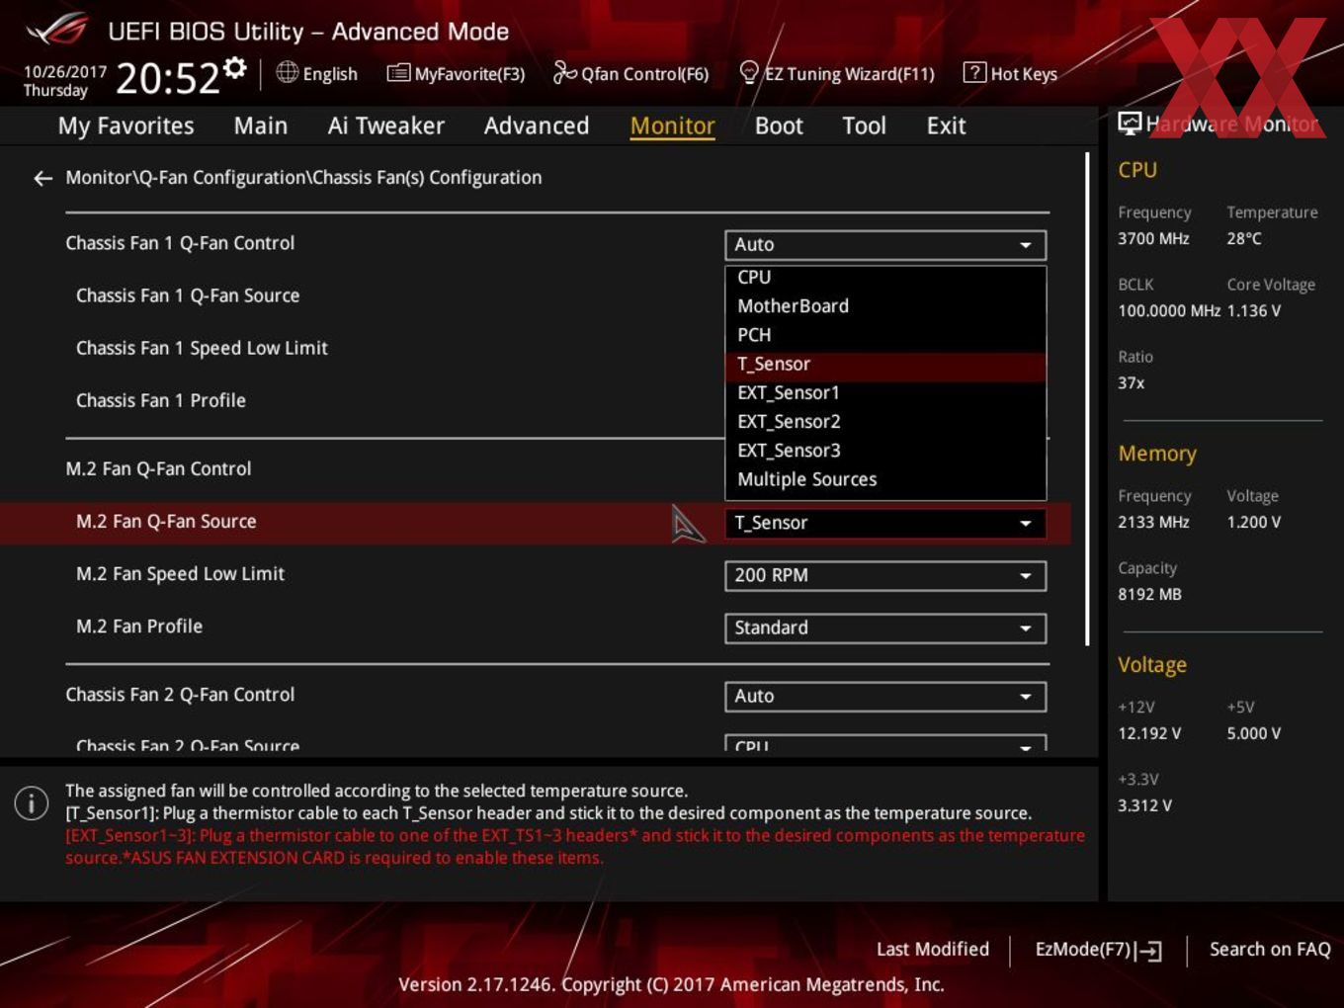
Task: Switch to the Main tab
Action: (261, 126)
